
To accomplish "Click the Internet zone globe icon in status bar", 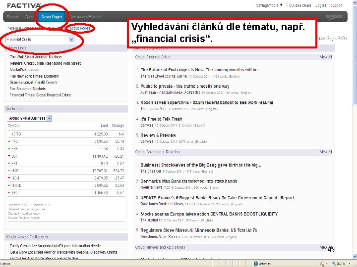I will 256,264.
